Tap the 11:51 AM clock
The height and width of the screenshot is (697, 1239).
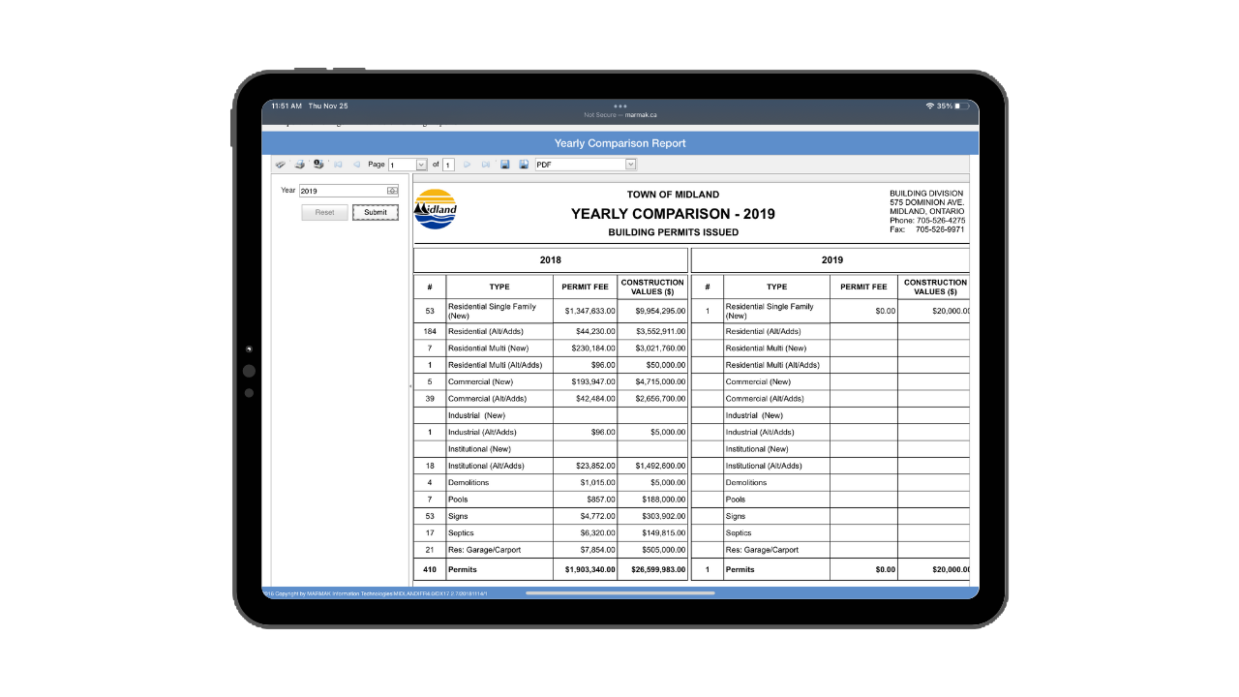pyautogui.click(x=287, y=106)
